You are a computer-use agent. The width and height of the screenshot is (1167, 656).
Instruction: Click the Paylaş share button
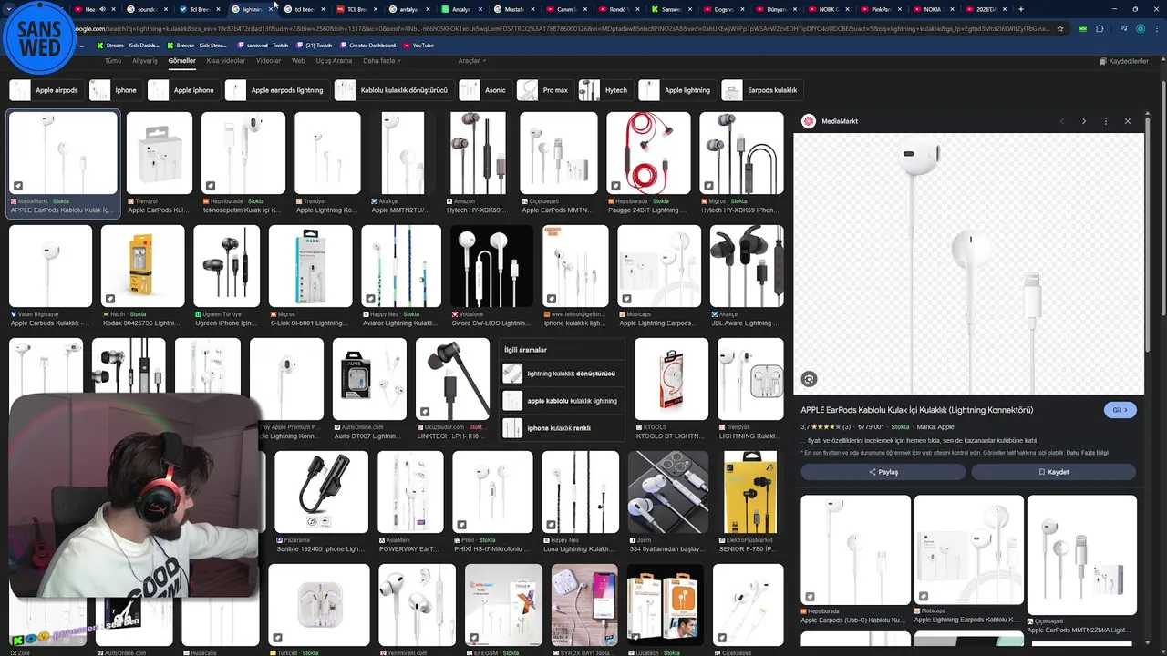[883, 472]
